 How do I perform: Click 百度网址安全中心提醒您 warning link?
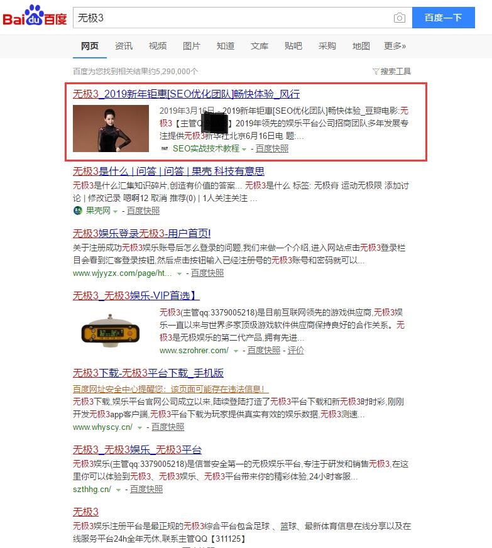pyautogui.click(x=170, y=389)
